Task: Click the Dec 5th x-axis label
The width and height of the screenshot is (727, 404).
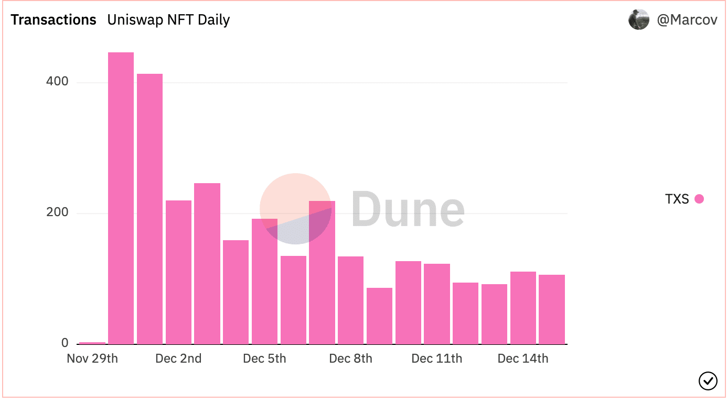Action: 264,358
